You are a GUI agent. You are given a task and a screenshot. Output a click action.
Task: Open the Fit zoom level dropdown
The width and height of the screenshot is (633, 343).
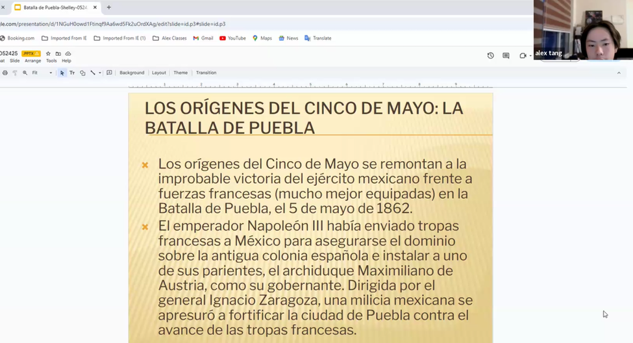click(x=51, y=73)
